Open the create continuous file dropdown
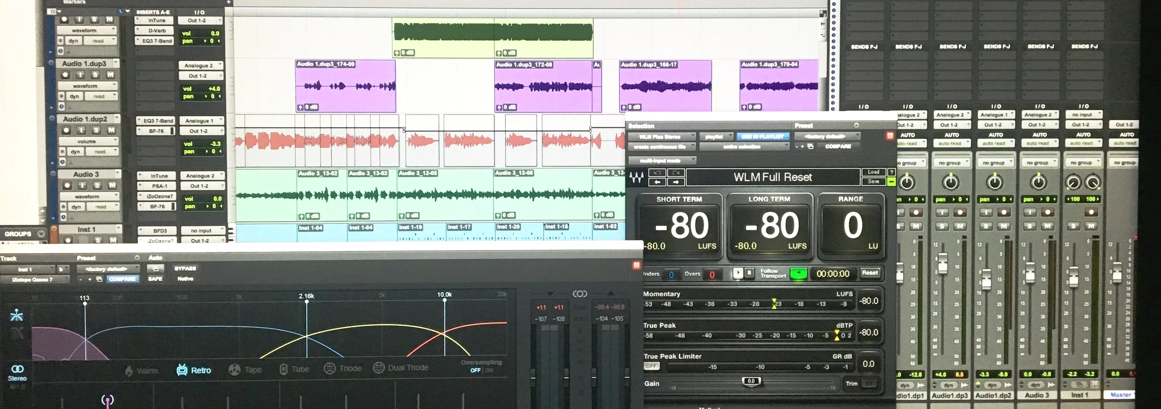The width and height of the screenshot is (1161, 409). pos(662,147)
